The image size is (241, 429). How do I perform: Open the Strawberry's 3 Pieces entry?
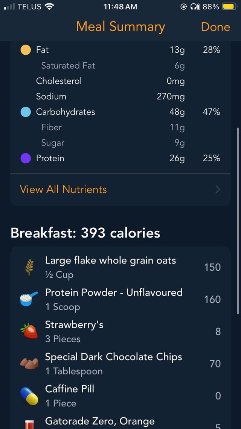click(74, 331)
